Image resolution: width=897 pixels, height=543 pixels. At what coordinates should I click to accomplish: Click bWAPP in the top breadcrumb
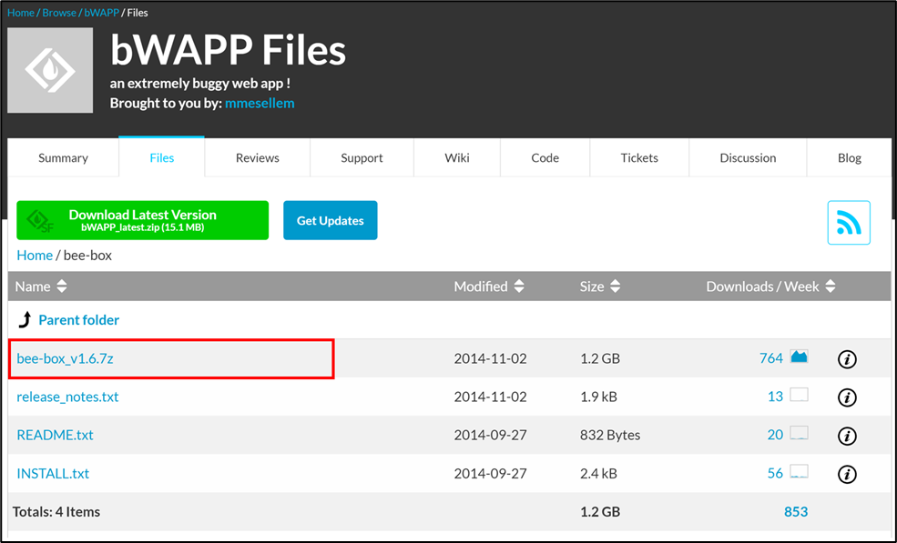tap(102, 13)
